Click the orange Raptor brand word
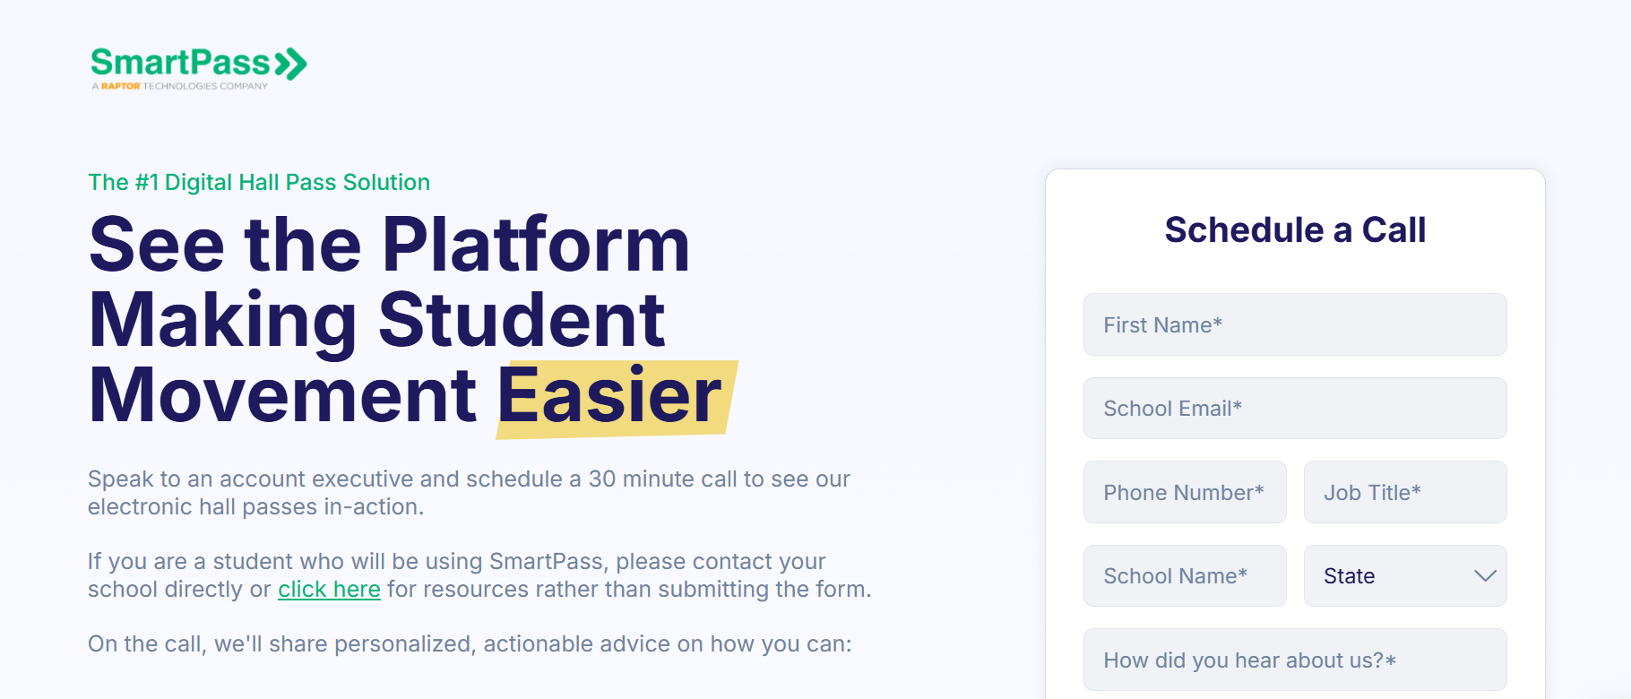The image size is (1631, 699). (x=120, y=86)
